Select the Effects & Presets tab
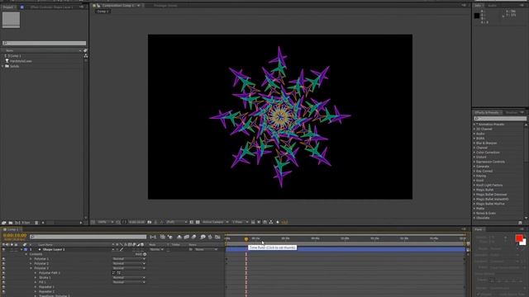529x297 pixels. click(x=487, y=112)
